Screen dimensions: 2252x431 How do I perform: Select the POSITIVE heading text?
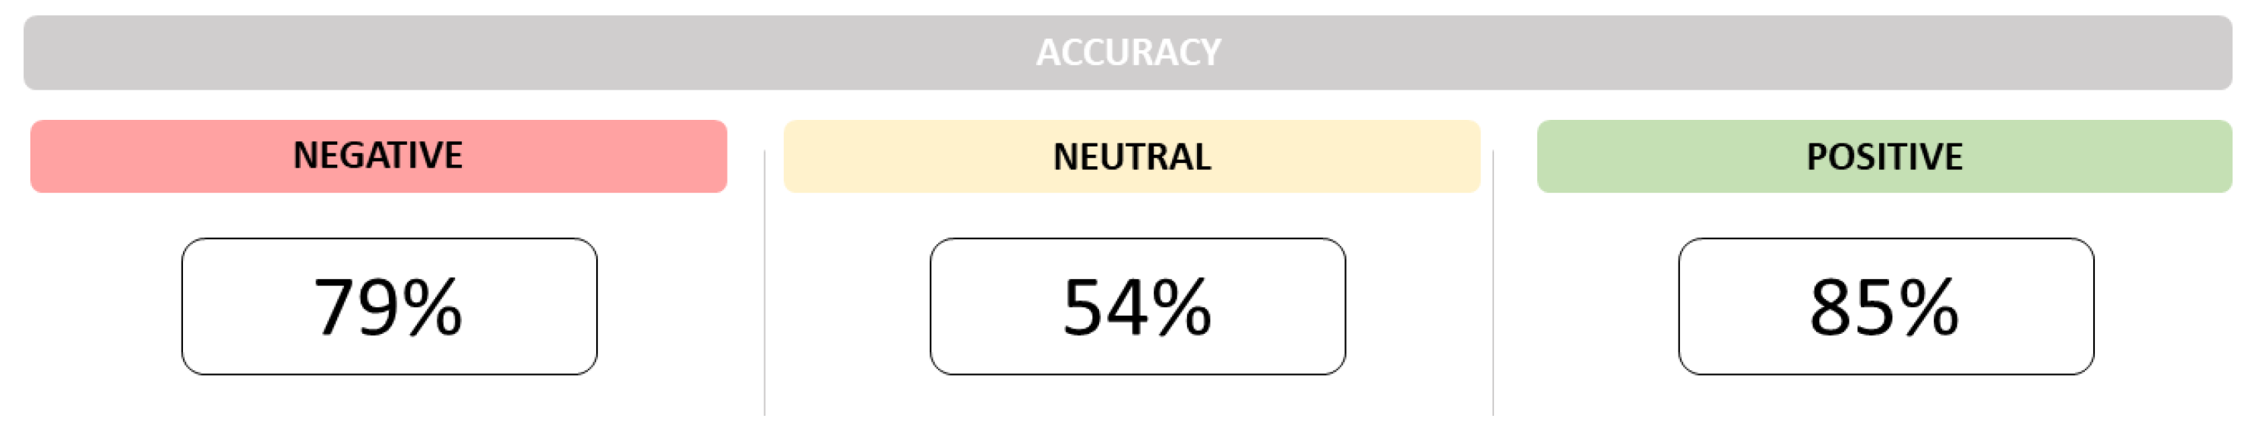[1885, 157]
